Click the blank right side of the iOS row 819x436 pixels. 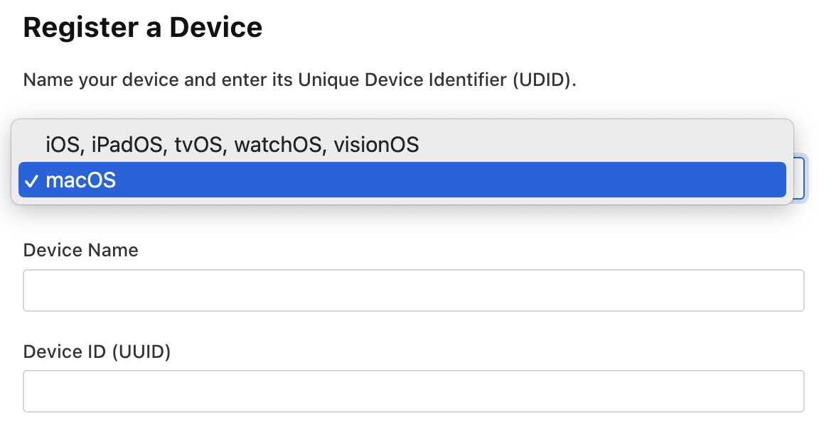[x=604, y=145]
